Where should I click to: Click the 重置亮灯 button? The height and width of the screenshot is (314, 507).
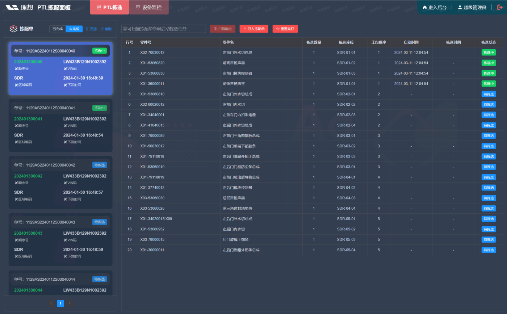(285, 29)
